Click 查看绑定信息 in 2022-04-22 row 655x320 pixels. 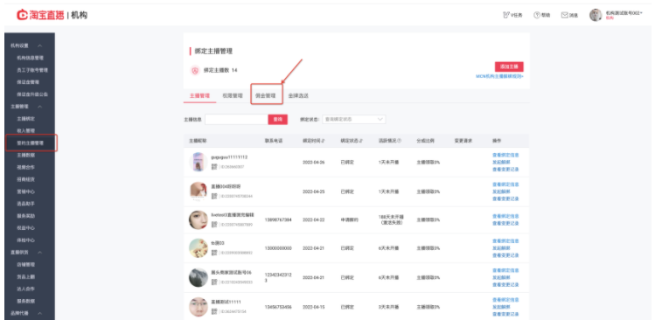pyautogui.click(x=505, y=216)
